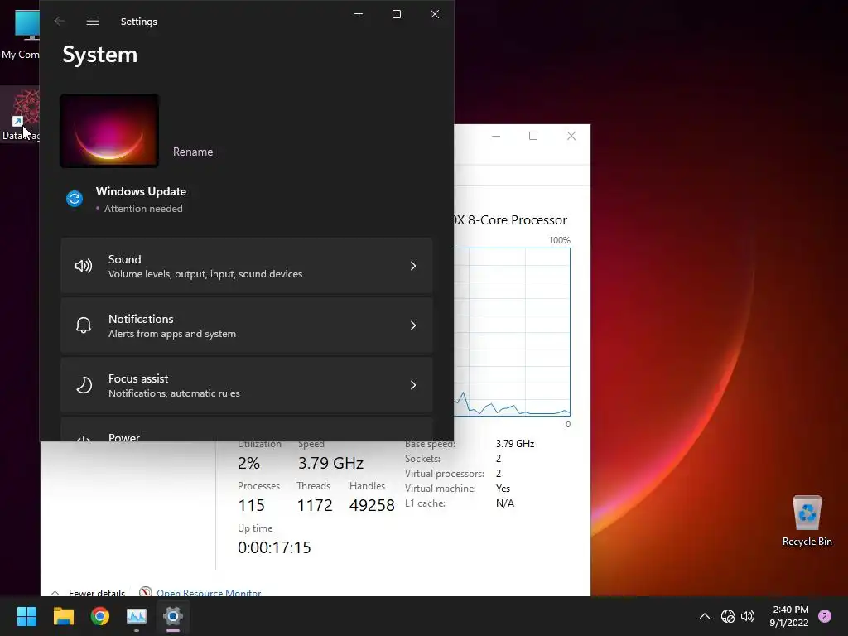Image resolution: width=848 pixels, height=636 pixels.
Task: Click the 2% utilization value
Action: click(248, 463)
